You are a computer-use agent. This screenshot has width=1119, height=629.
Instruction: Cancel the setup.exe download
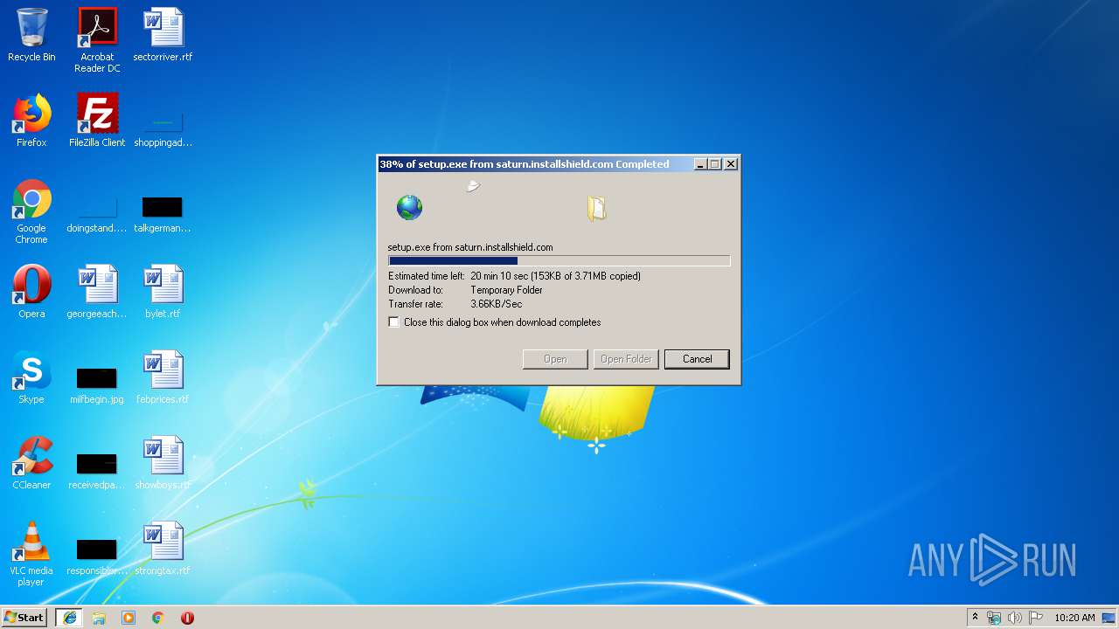coord(697,359)
